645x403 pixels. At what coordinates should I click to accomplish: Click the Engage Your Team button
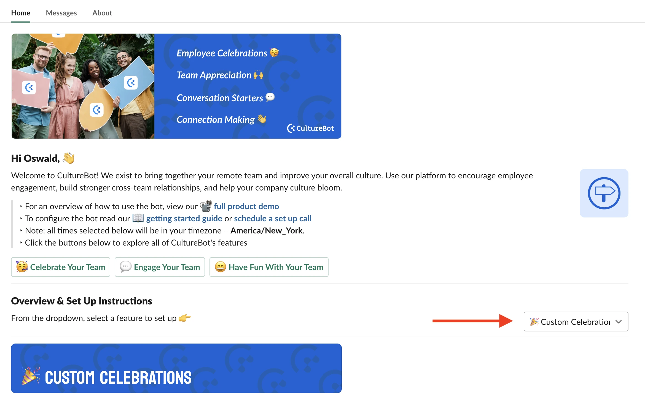coord(160,267)
